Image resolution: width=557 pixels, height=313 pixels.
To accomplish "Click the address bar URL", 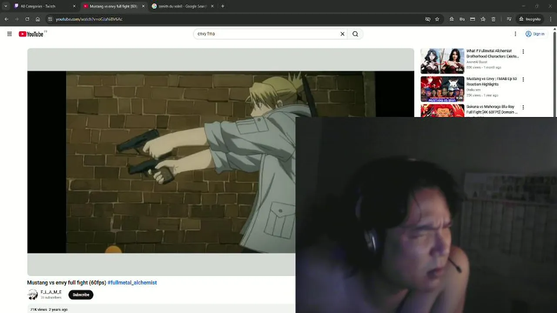I will click(89, 19).
